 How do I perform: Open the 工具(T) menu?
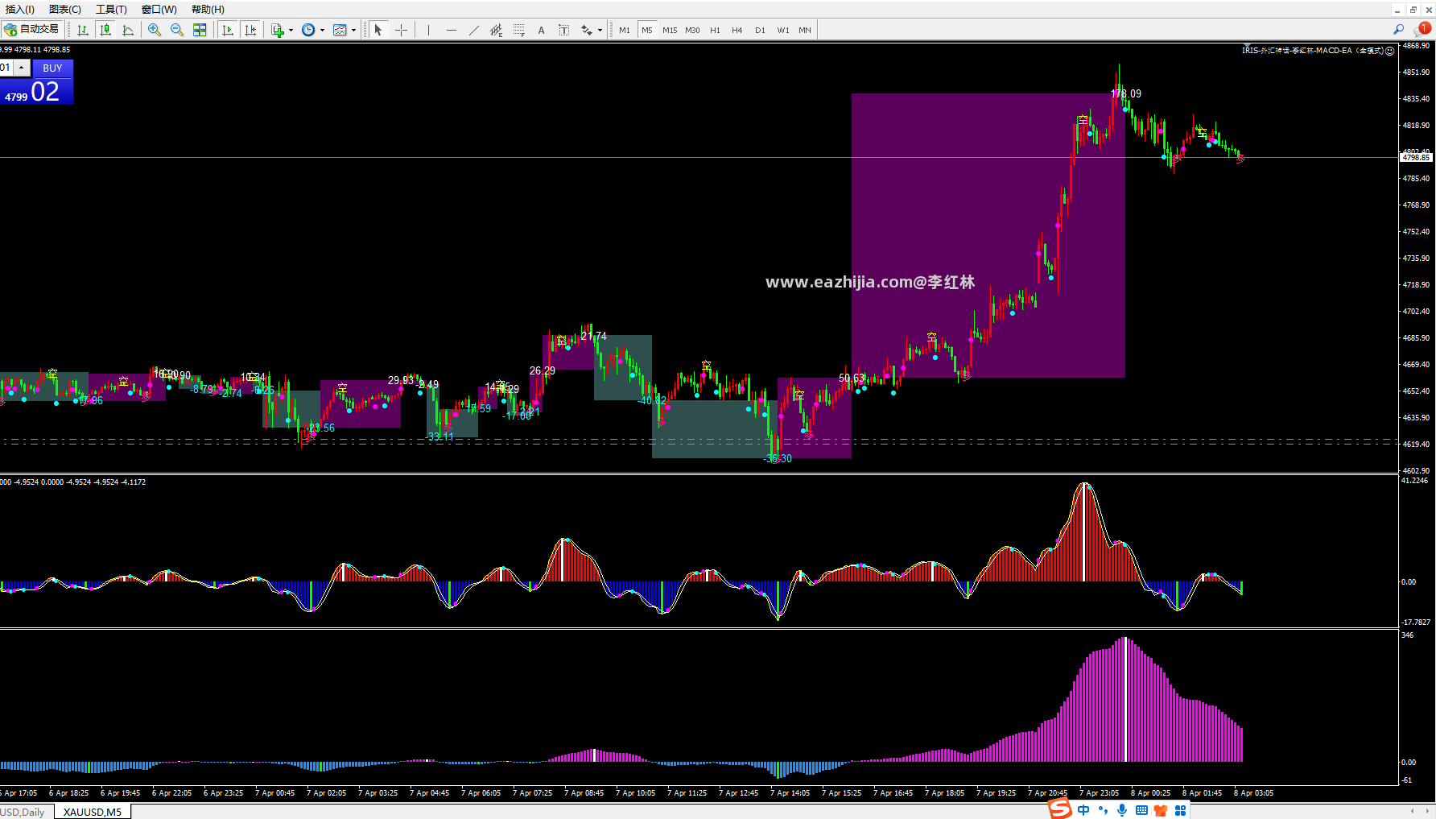point(111,10)
